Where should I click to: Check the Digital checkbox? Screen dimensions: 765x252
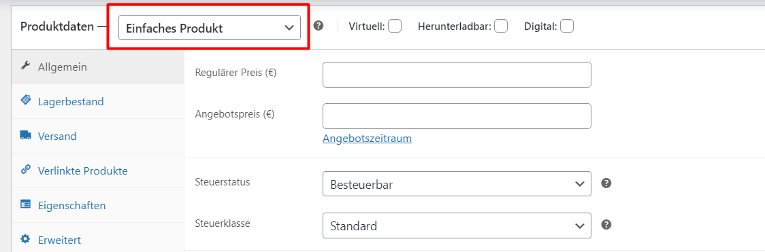(x=567, y=26)
